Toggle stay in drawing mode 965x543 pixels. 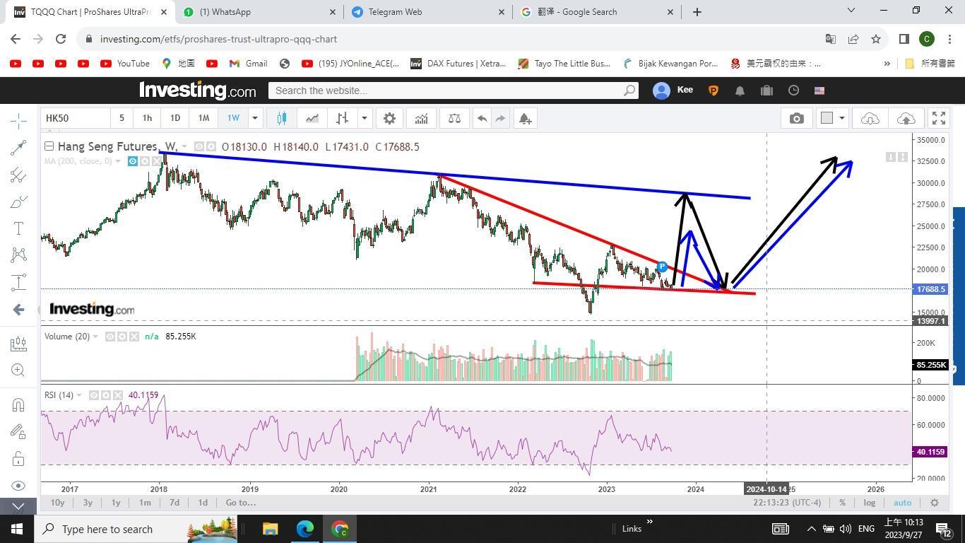click(x=18, y=432)
